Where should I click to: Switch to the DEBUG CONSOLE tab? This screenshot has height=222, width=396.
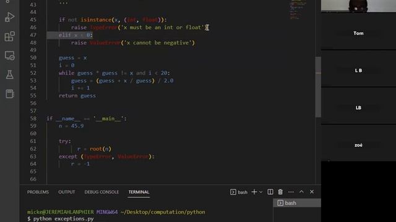tap(101, 192)
